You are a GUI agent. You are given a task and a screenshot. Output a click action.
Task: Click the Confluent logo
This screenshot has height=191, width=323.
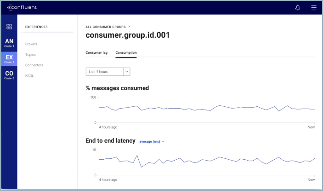click(22, 7)
